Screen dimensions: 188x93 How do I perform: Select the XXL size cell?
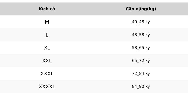click(47, 61)
